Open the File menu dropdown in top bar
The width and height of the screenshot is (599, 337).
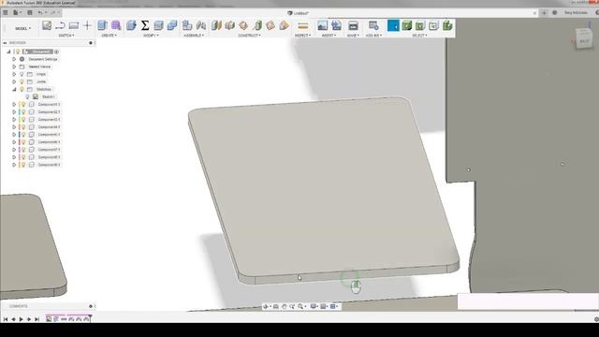click(17, 12)
